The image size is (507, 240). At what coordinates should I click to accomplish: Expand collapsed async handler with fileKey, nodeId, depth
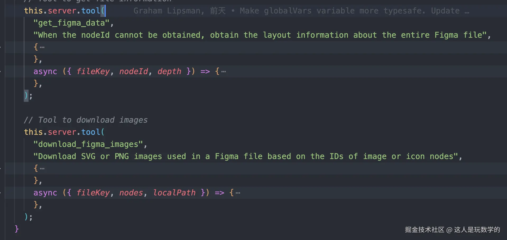pos(223,71)
